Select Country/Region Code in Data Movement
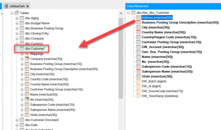Image resolution: width=221 pixels, height=130 pixels. pos(169,37)
